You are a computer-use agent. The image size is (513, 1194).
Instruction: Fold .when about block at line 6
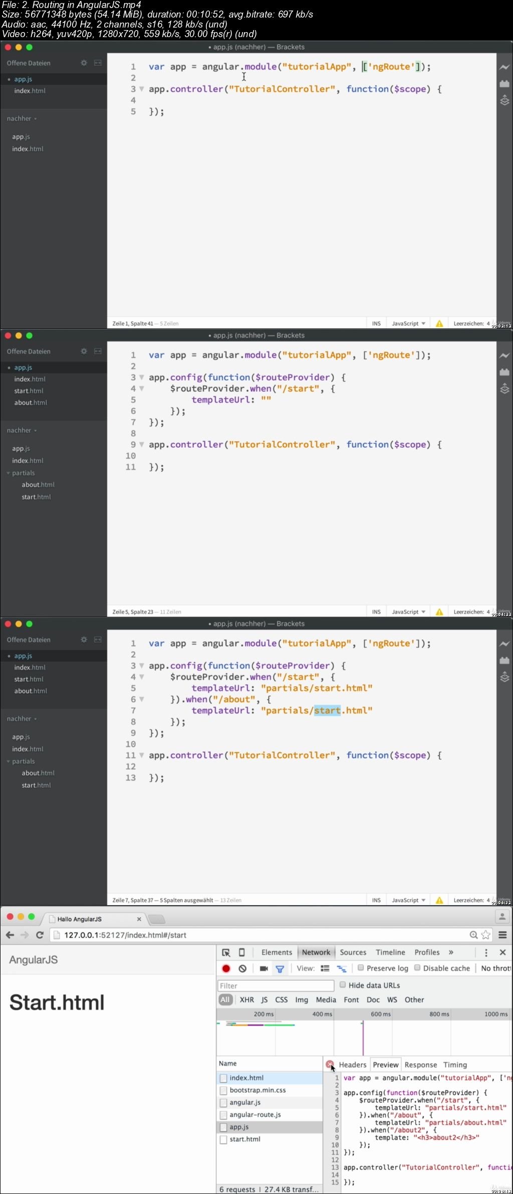pos(142,700)
